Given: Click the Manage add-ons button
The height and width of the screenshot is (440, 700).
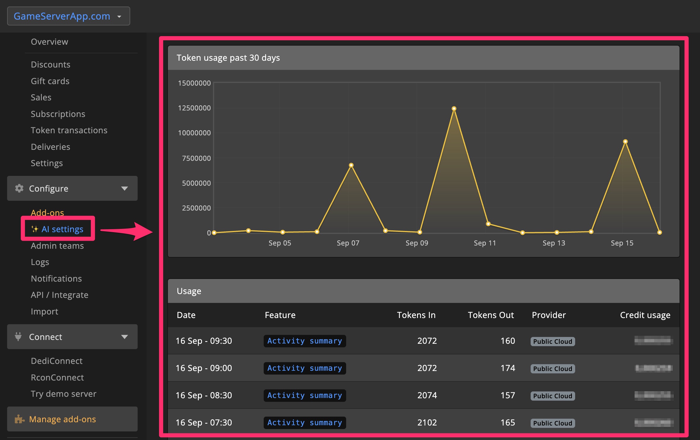Looking at the screenshot, I should coord(72,419).
